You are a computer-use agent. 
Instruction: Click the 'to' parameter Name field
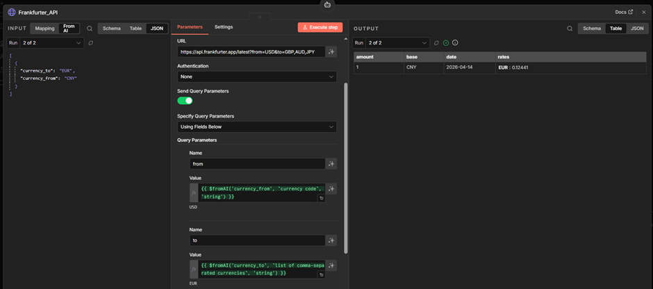tap(257, 240)
